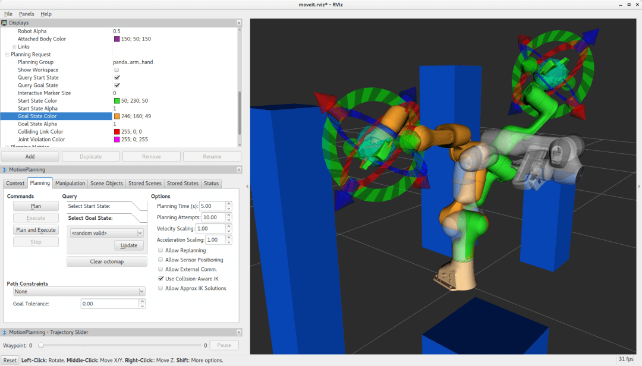Click the Goal State Color orange swatch
This screenshot has width=642, height=366.
[117, 116]
